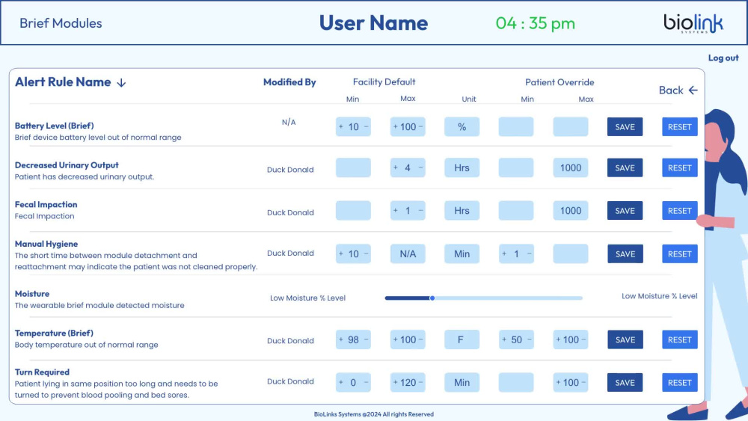The width and height of the screenshot is (748, 421).
Task: Decrease Manual Hygiene facility min with minus
Action: pyautogui.click(x=367, y=253)
